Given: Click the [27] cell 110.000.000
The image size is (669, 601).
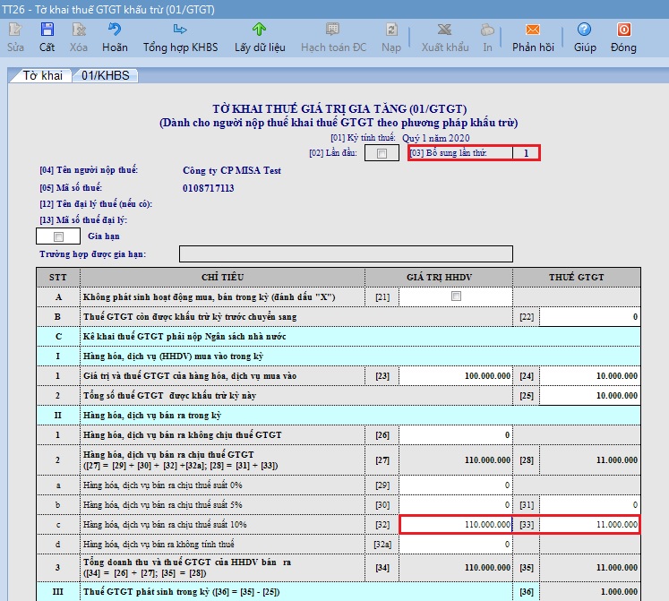Looking at the screenshot, I should coord(456,460).
